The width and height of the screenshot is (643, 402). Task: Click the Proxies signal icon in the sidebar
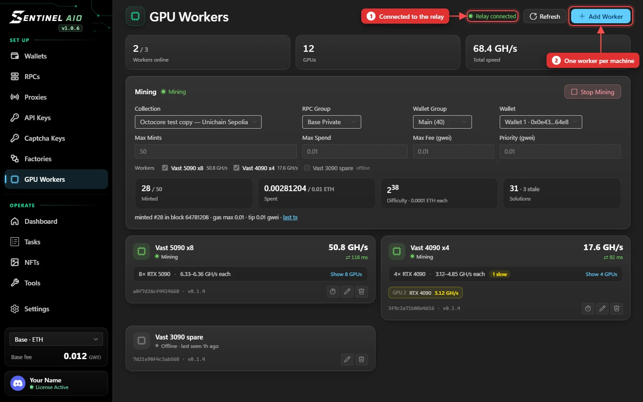point(15,97)
